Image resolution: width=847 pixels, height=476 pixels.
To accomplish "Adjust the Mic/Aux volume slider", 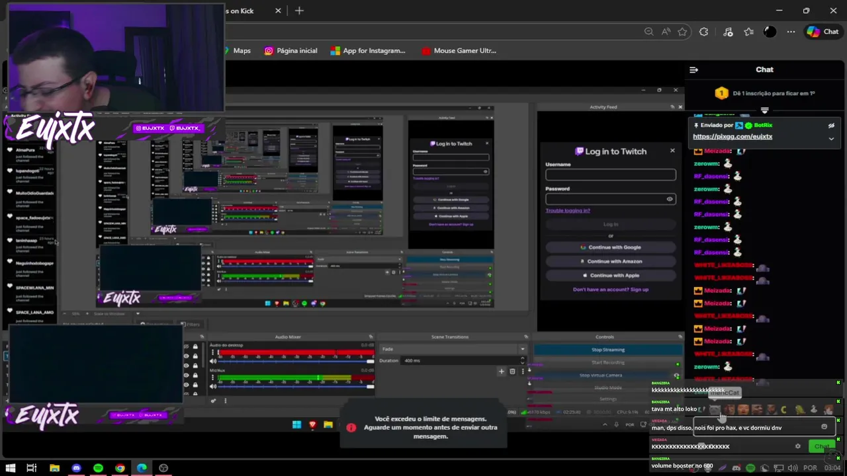I will pyautogui.click(x=296, y=387).
